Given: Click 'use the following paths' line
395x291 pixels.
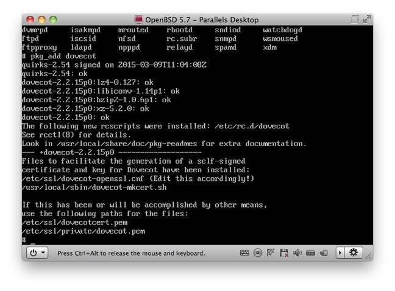Looking at the screenshot, I should pos(105,214).
